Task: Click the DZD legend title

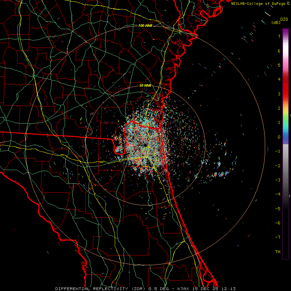Action: point(284,19)
